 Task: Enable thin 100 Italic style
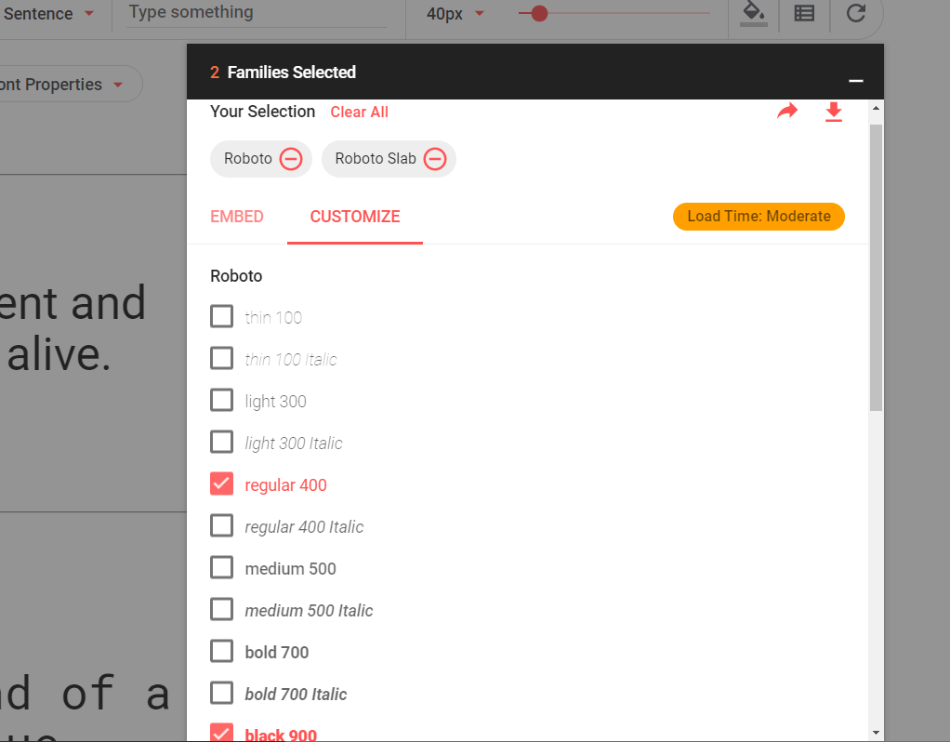pyautogui.click(x=222, y=358)
